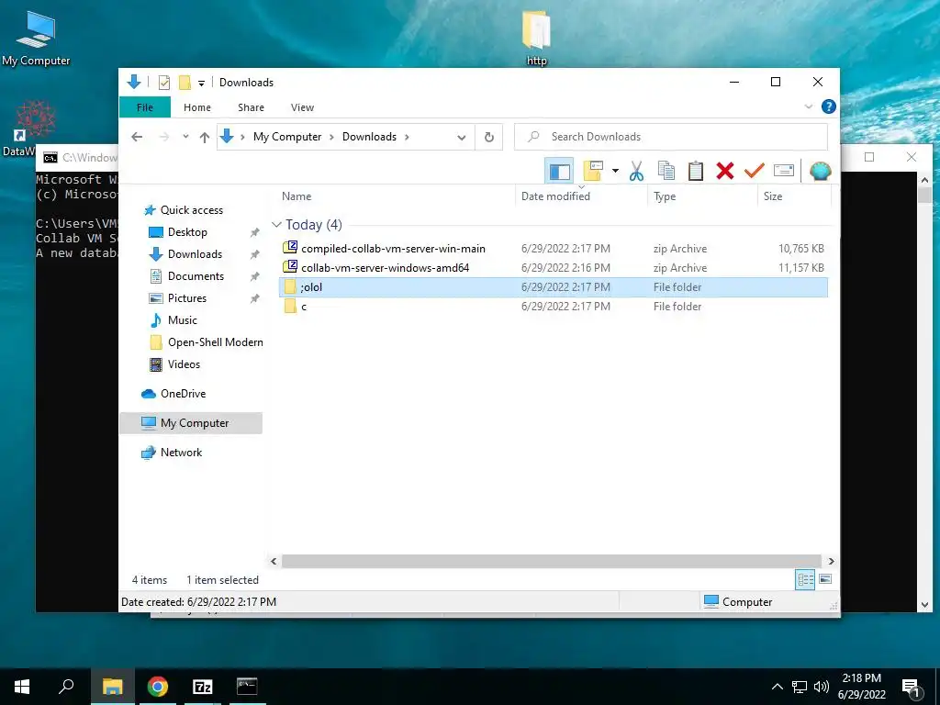This screenshot has width=940, height=705.
Task: Open the File menu
Action: [145, 107]
